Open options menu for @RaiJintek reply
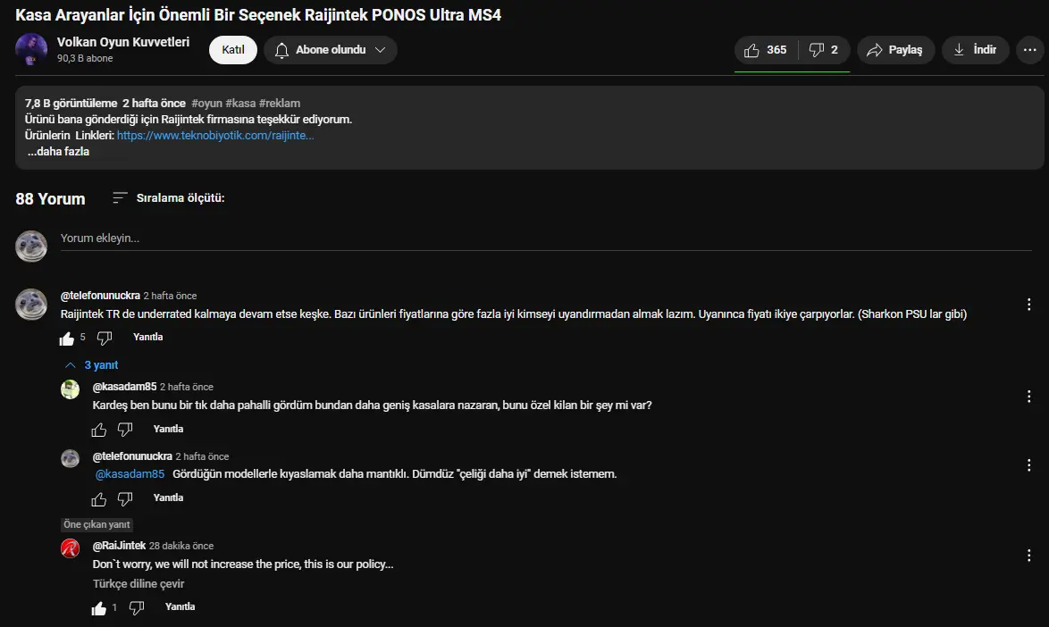 (x=1029, y=556)
